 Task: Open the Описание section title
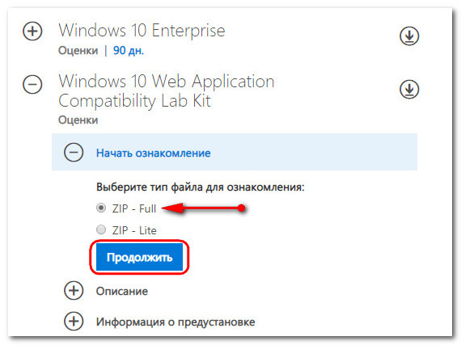(122, 291)
